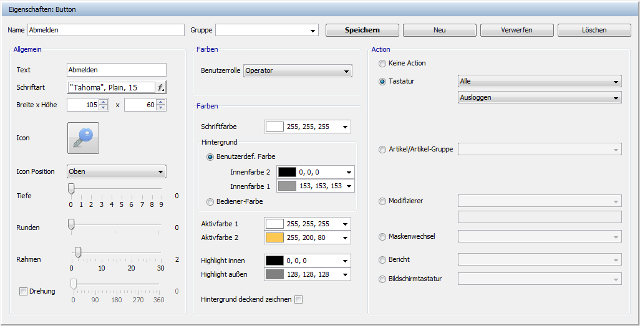Click the black Innenfarbe 2 swatch
This screenshot has width=640, height=326.
tap(287, 172)
